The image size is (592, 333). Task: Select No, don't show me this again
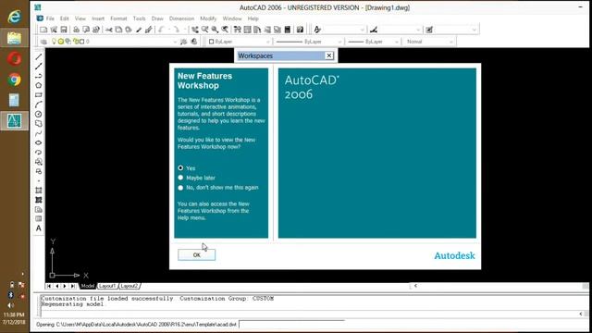[180, 187]
